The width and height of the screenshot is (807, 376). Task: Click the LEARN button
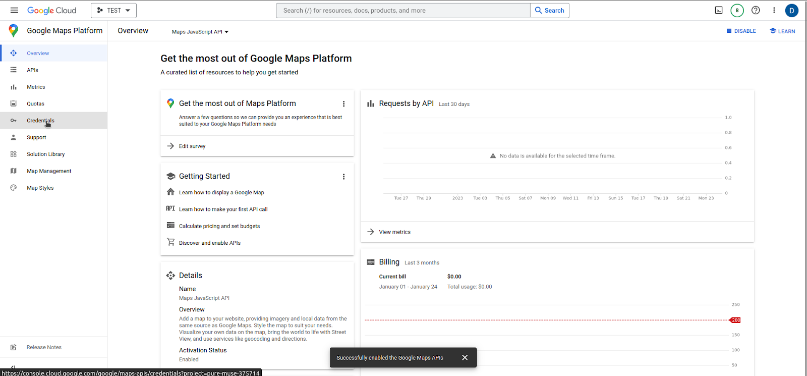(x=782, y=31)
